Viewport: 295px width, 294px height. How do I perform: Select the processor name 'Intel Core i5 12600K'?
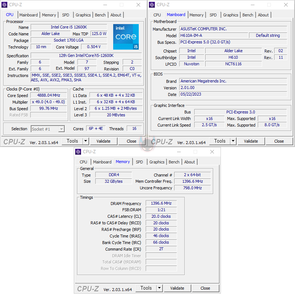(x=69, y=27)
